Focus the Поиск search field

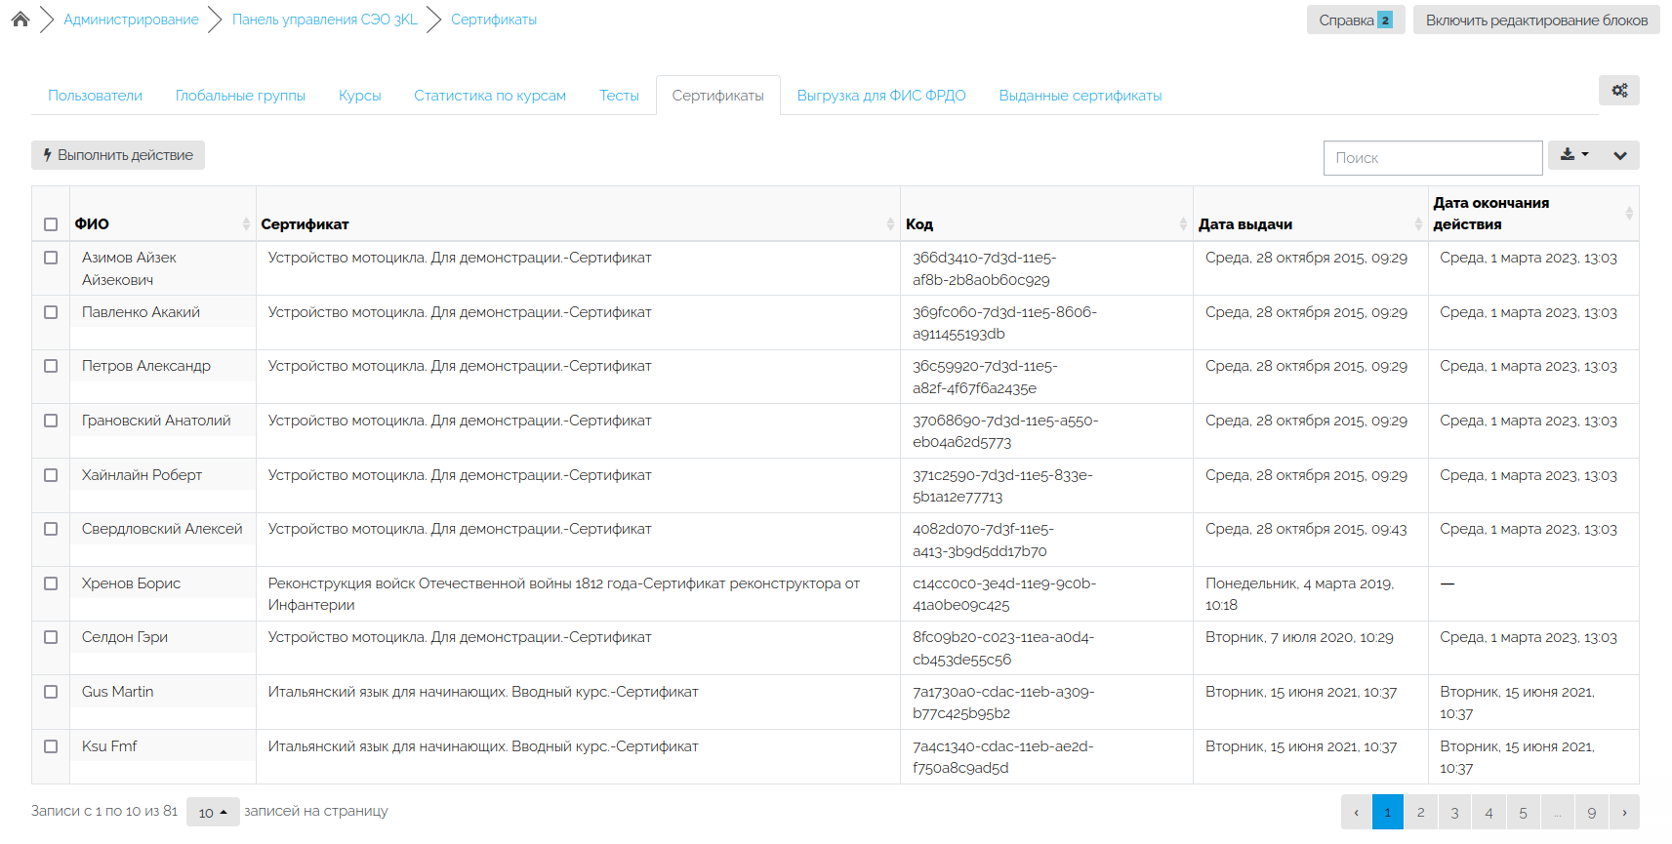(1433, 158)
